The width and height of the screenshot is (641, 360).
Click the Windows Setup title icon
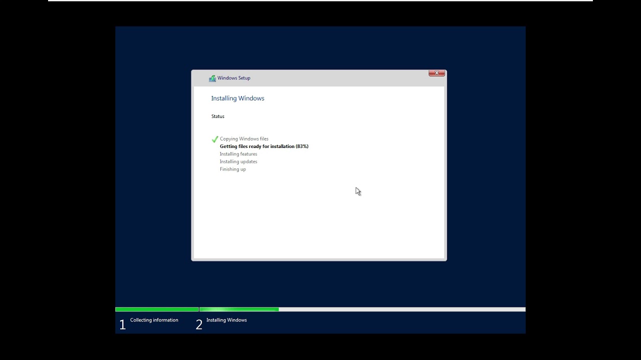[x=212, y=78]
